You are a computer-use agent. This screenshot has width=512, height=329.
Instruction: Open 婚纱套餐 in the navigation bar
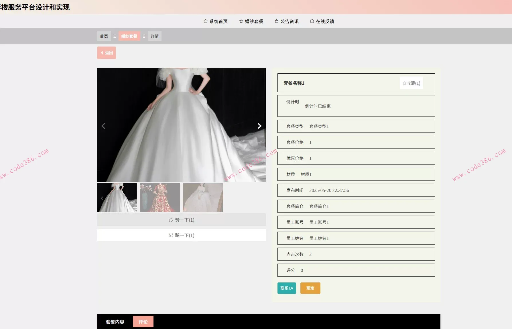click(251, 21)
